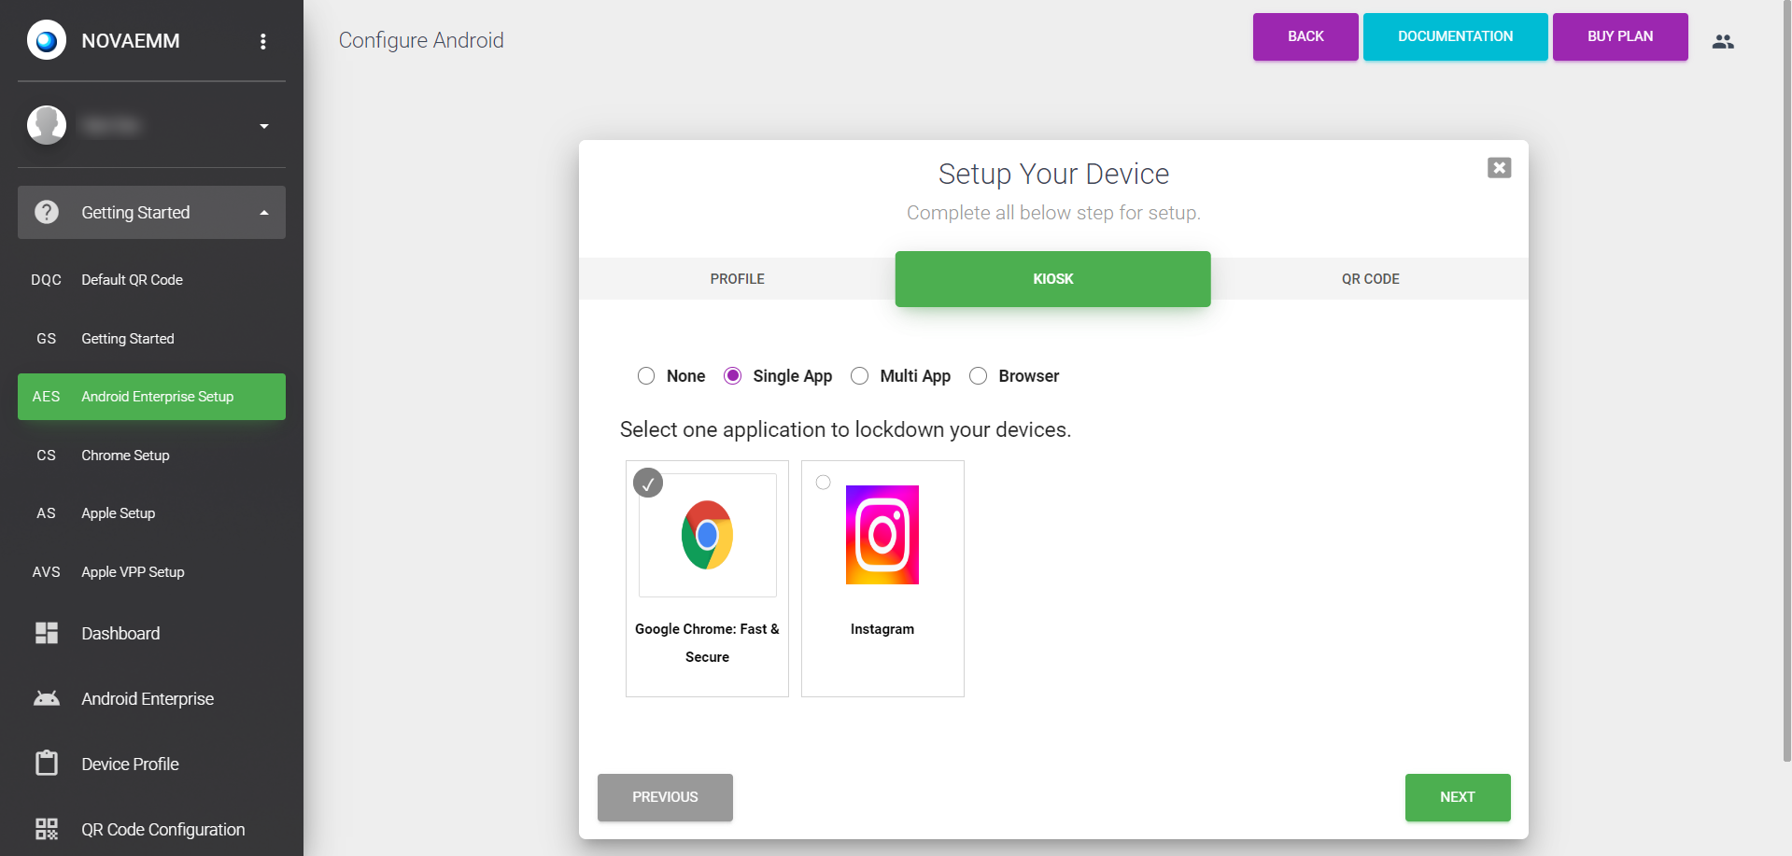Open Apple VPP Setup menu item
The width and height of the screenshot is (1792, 856).
click(x=151, y=572)
